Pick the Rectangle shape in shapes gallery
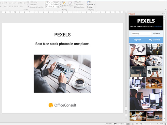This screenshot has height=125, width=167. point(54,2)
